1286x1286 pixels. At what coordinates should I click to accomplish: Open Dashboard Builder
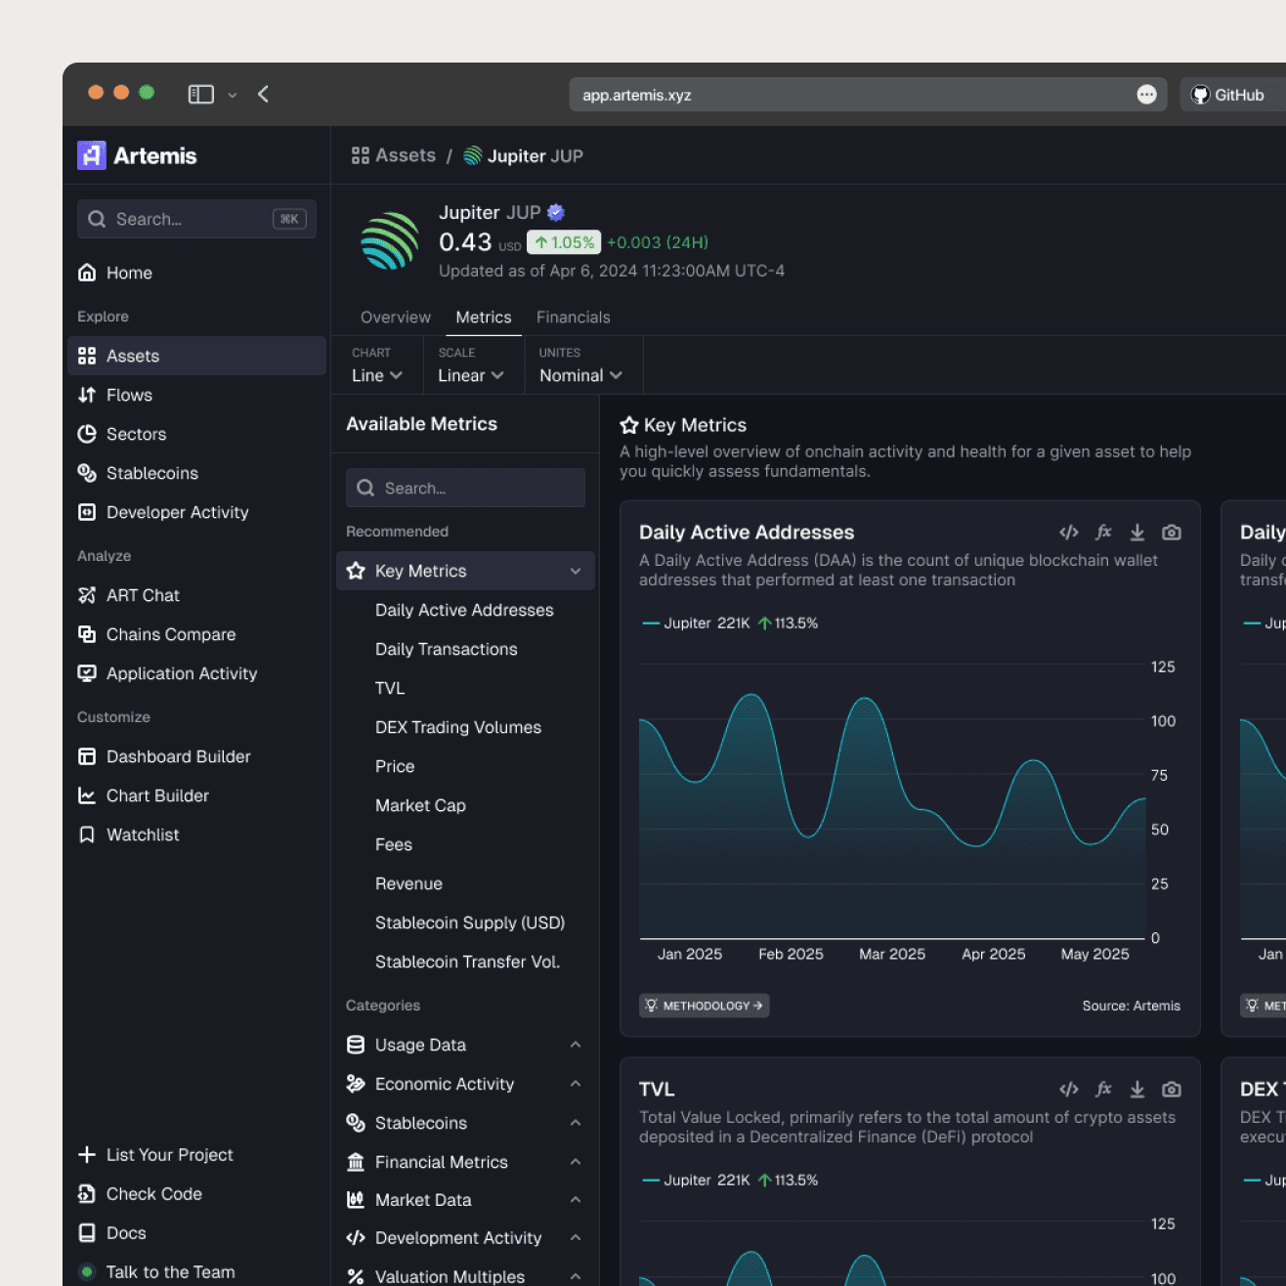[x=196, y=756]
